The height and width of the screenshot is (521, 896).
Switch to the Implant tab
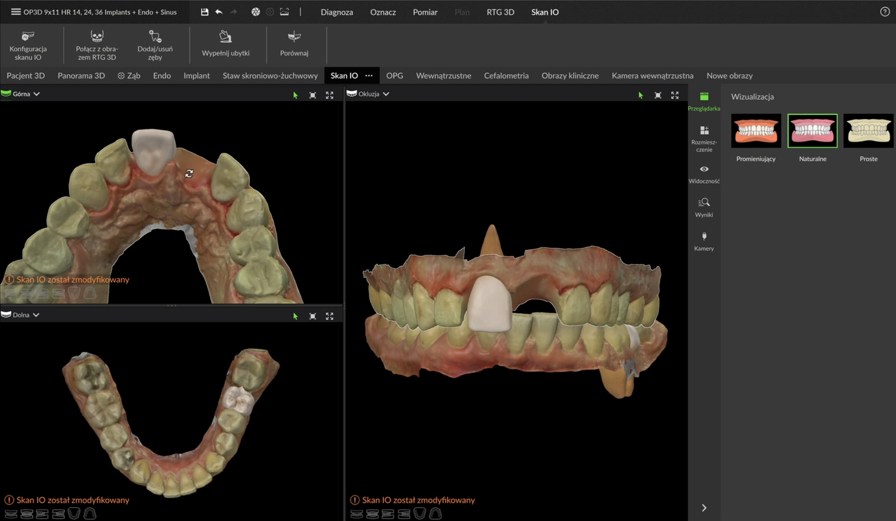tap(196, 76)
